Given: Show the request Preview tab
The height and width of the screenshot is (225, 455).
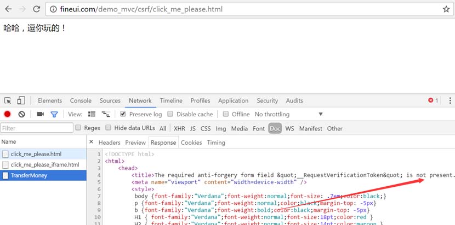Looking at the screenshot, I should tap(135, 143).
